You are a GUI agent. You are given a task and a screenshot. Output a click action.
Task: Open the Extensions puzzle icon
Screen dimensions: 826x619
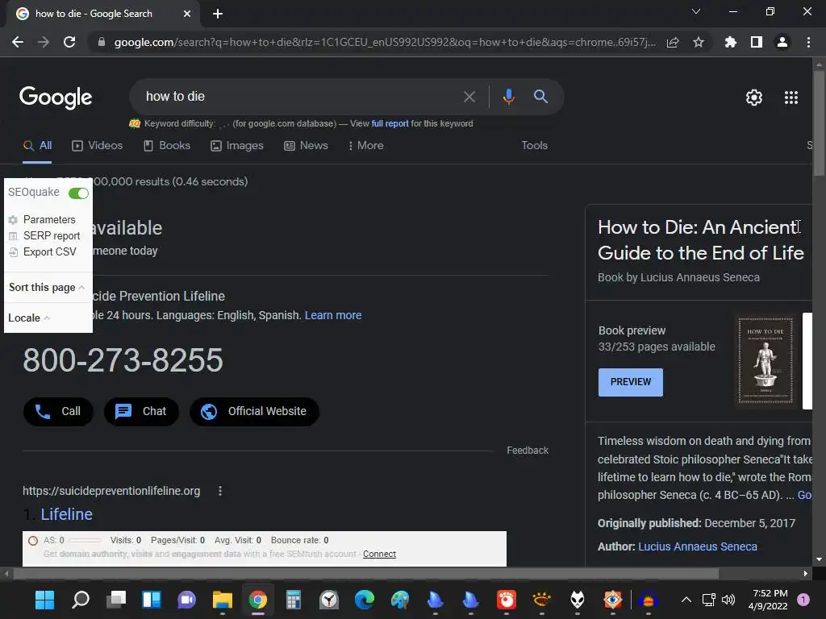(x=731, y=42)
